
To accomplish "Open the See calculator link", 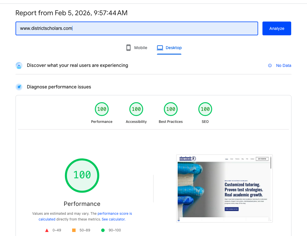I will 113,219.
